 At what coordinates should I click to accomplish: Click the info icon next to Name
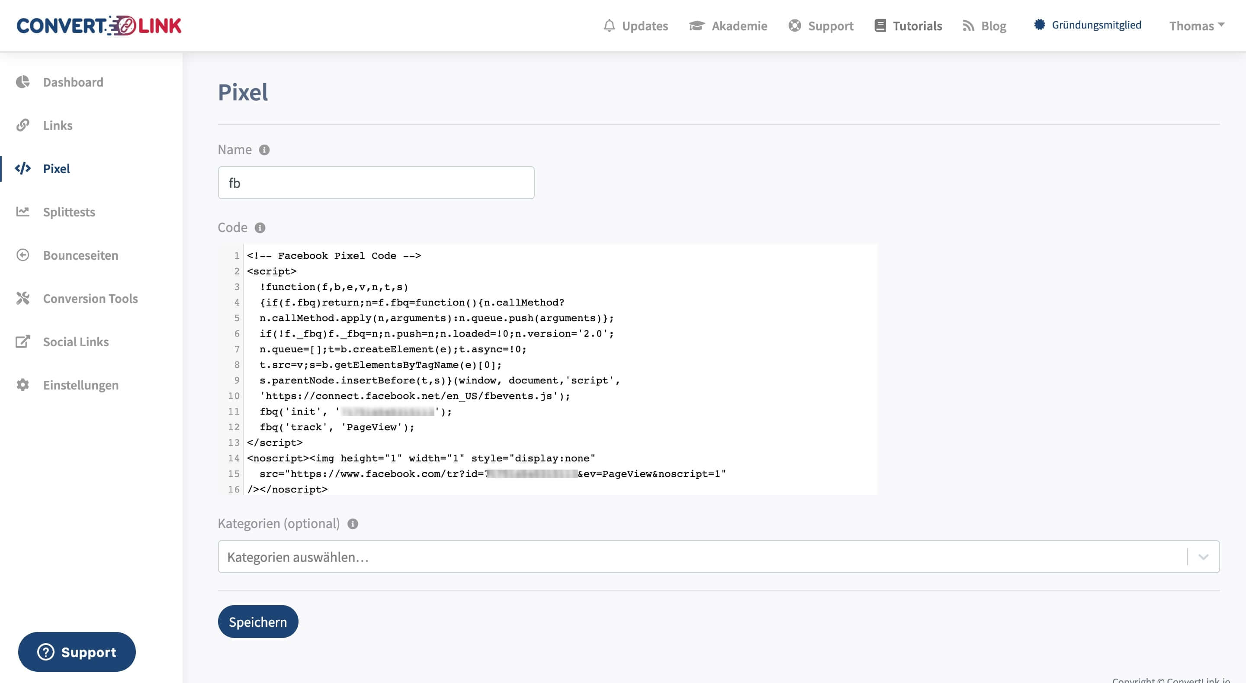tap(264, 150)
